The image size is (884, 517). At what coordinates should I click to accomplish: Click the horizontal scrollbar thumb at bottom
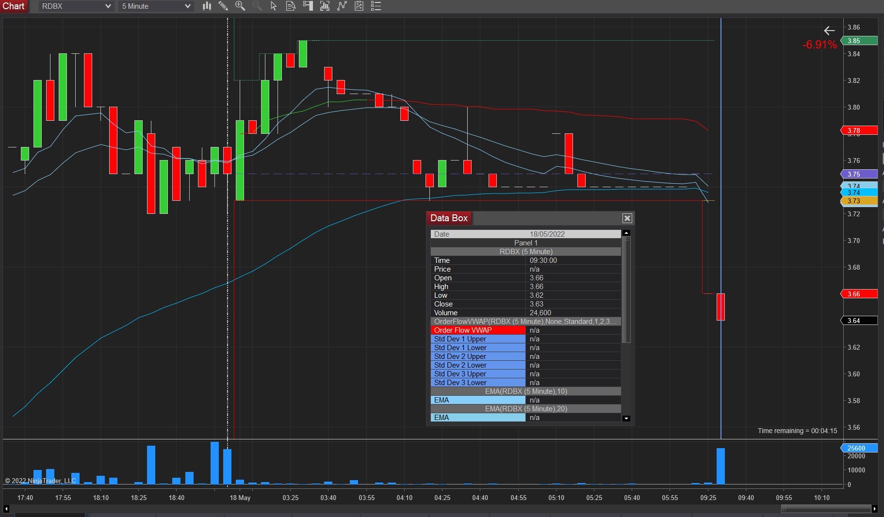(x=826, y=509)
